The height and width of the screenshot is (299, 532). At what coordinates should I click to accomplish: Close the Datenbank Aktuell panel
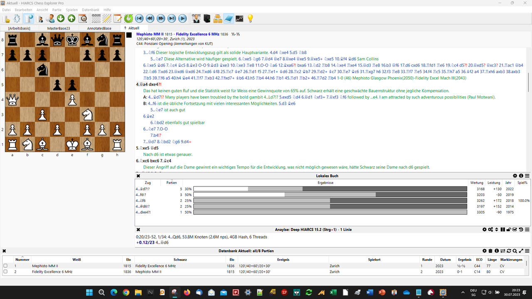(4, 251)
